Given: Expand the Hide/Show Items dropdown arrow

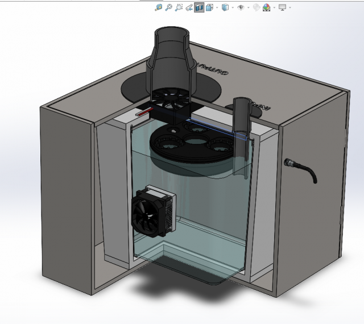Looking at the screenshot, I should pyautogui.click(x=248, y=8).
